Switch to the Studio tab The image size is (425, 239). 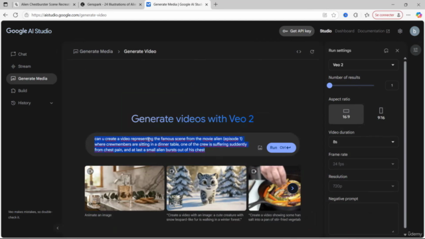[x=325, y=31]
